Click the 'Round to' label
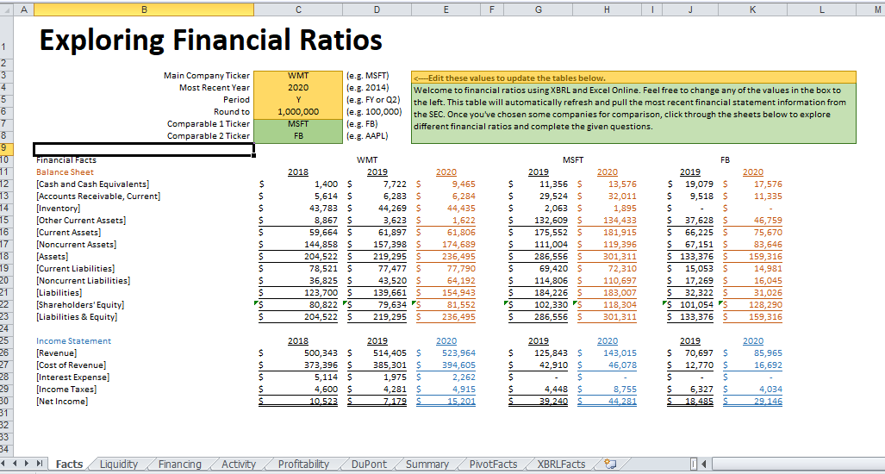The image size is (885, 474). pyautogui.click(x=232, y=112)
